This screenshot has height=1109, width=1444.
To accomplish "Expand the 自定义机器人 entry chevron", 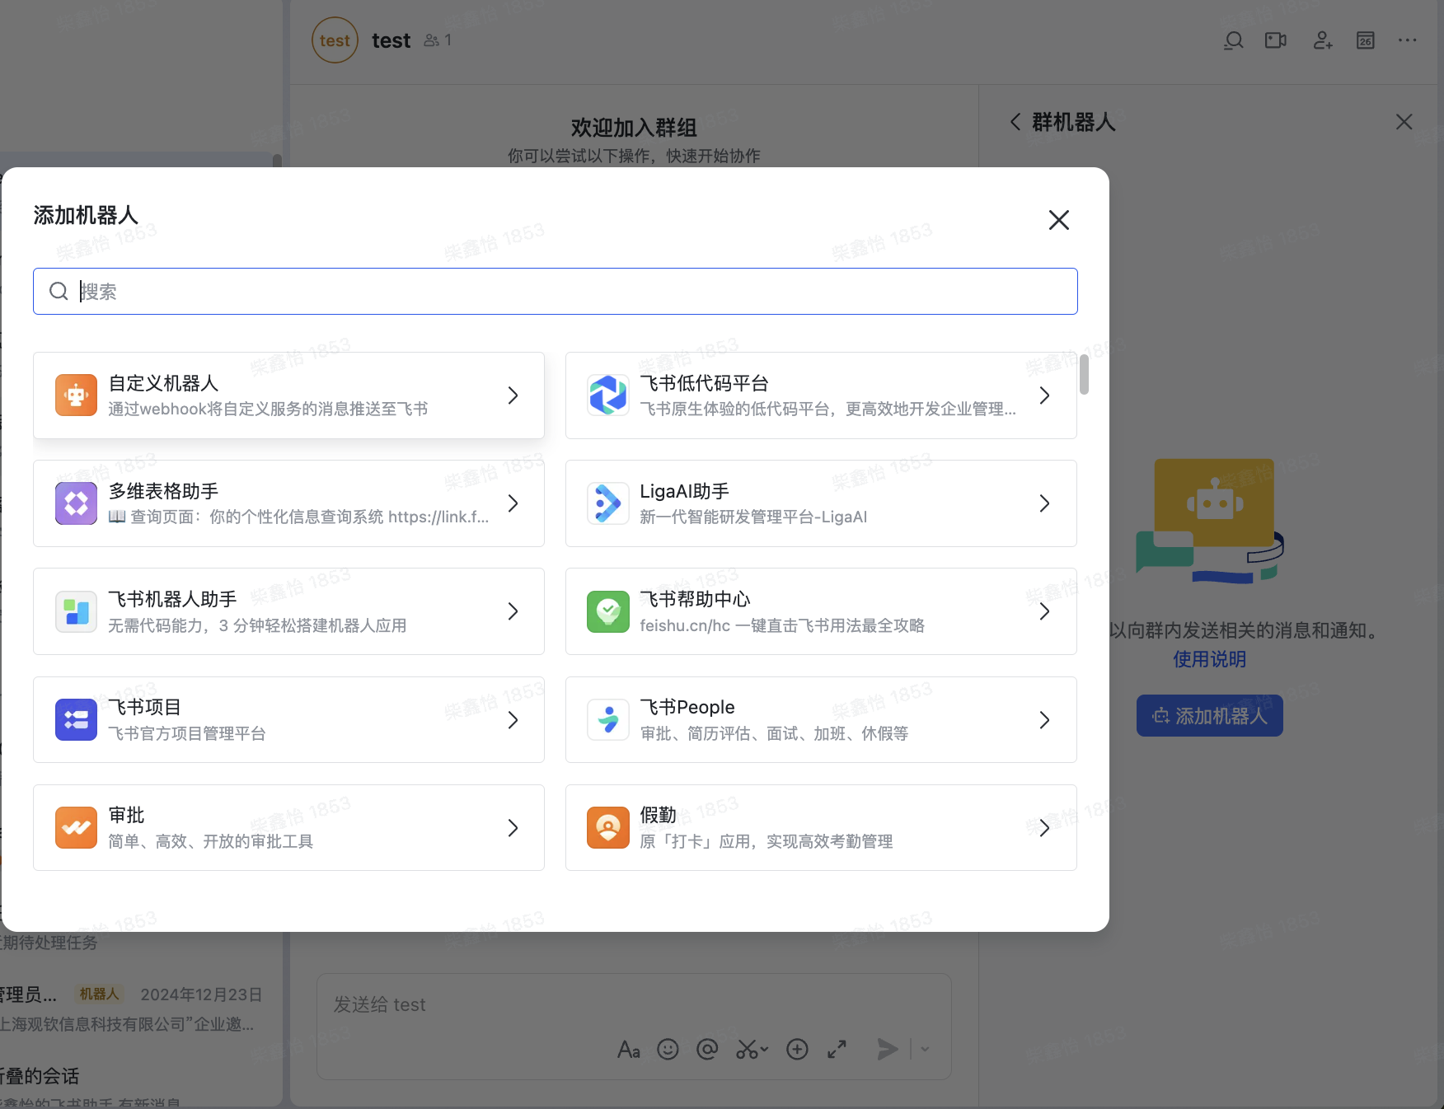I will pyautogui.click(x=513, y=395).
